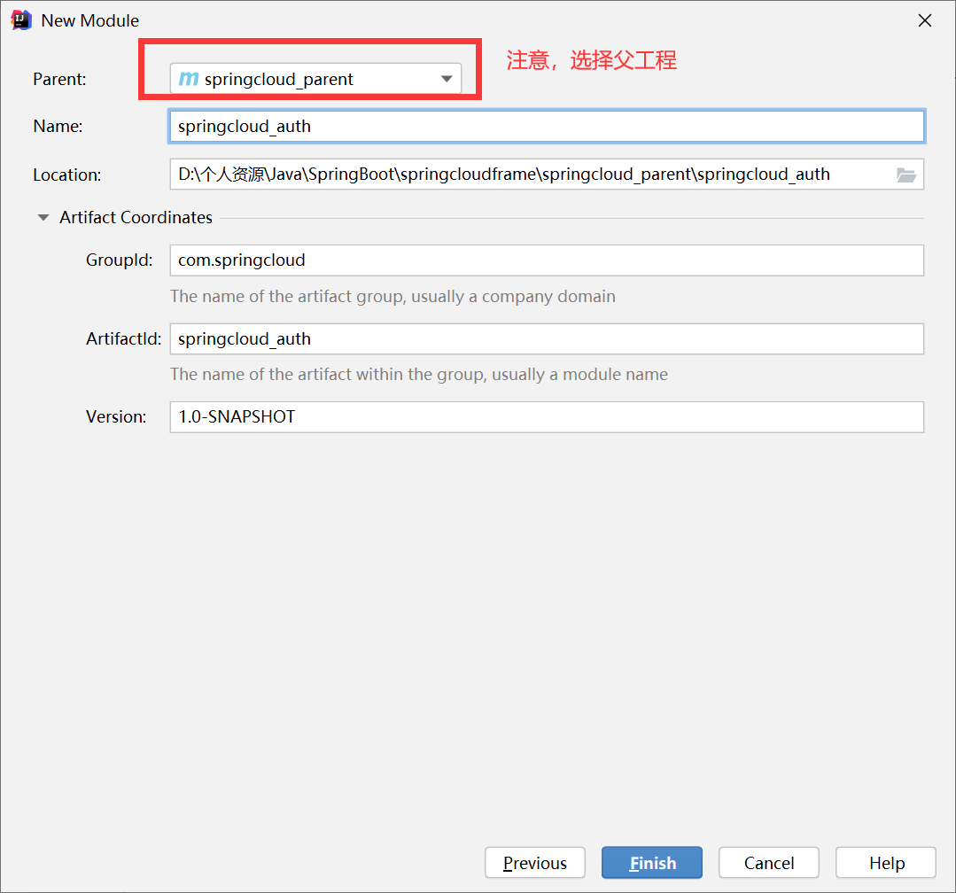The width and height of the screenshot is (956, 893).
Task: Cancel the New Module dialog
Action: 768,862
